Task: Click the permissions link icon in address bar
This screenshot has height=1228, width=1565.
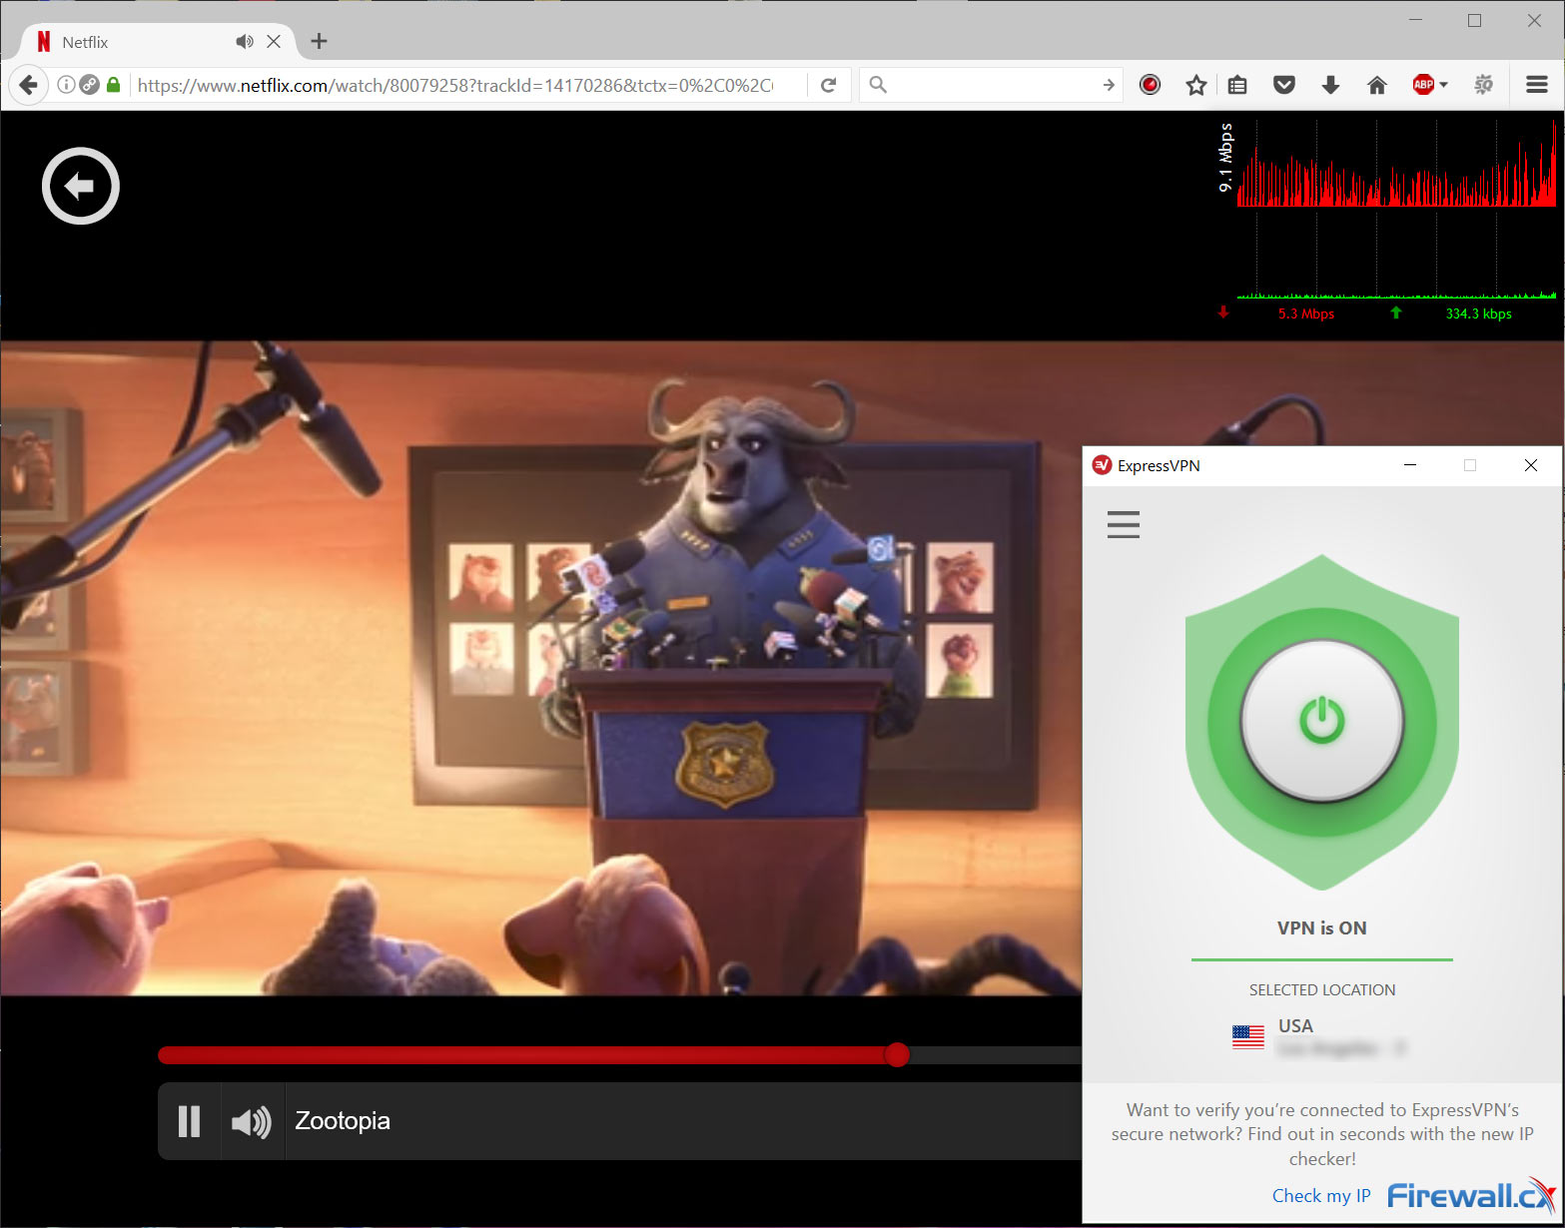Action: [x=90, y=85]
